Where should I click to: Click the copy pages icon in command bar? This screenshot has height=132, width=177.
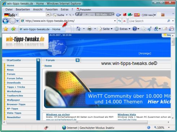(x=143, y=29)
